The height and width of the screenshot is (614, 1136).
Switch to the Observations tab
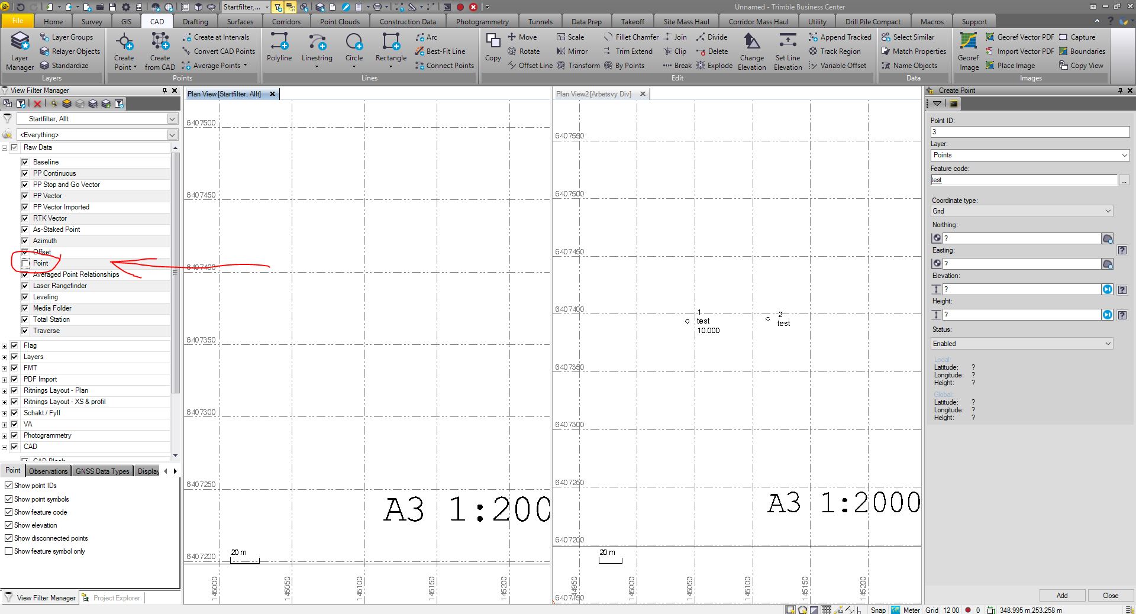point(48,471)
